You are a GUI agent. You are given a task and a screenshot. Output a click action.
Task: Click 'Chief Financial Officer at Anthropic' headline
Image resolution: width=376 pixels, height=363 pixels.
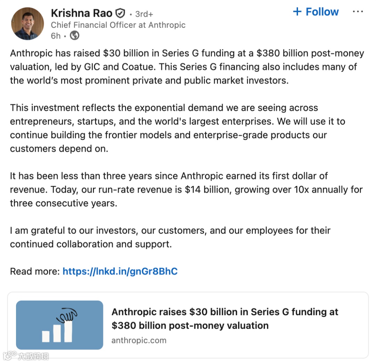(118, 25)
